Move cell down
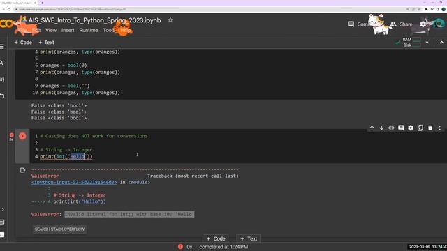This screenshot has height=251, width=447. click(x=381, y=128)
